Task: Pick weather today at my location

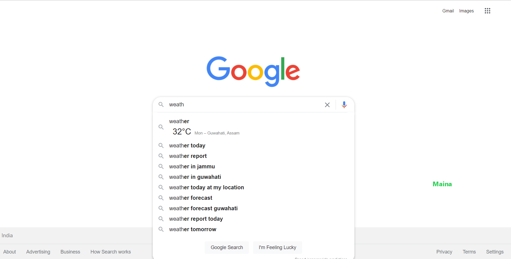Action: 254,187
